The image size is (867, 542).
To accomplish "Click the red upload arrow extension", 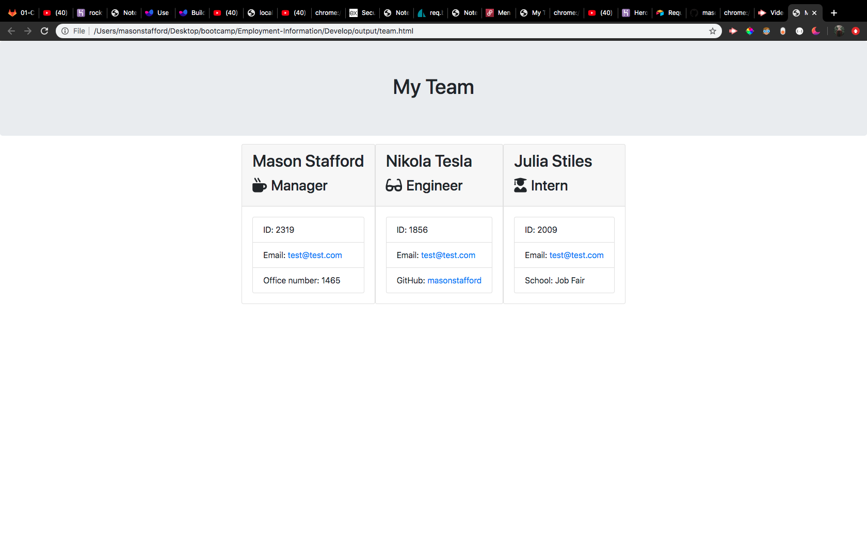I will pos(855,31).
